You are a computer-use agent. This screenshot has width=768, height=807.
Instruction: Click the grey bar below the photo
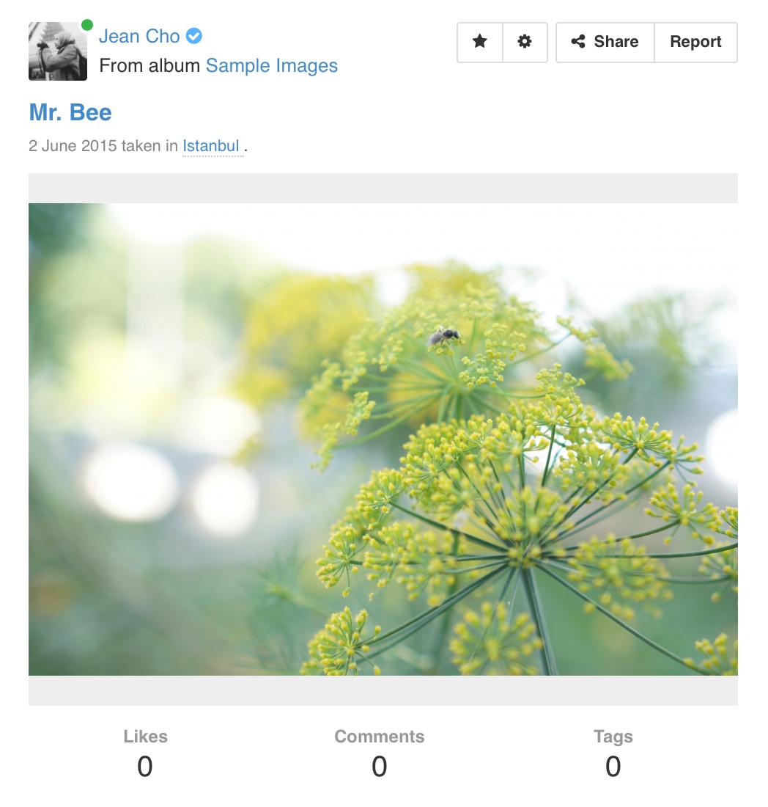pyautogui.click(x=383, y=690)
